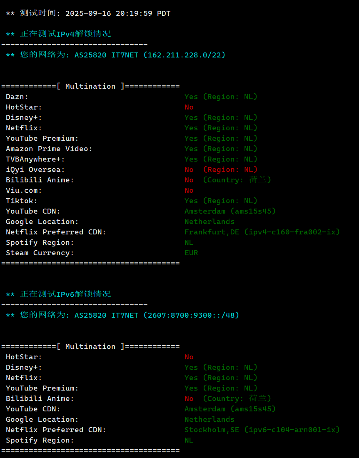Click the Yes result beside Dazn
This screenshot has width=359, height=458.
pyautogui.click(x=191, y=97)
